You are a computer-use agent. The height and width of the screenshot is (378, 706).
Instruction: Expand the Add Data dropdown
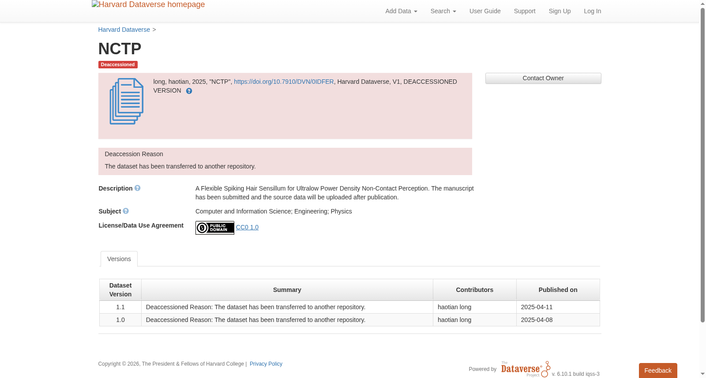point(401,11)
